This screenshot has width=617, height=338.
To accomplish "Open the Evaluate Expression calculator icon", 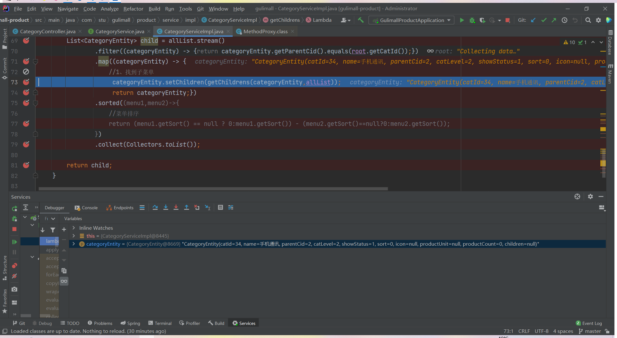I will 220,208.
